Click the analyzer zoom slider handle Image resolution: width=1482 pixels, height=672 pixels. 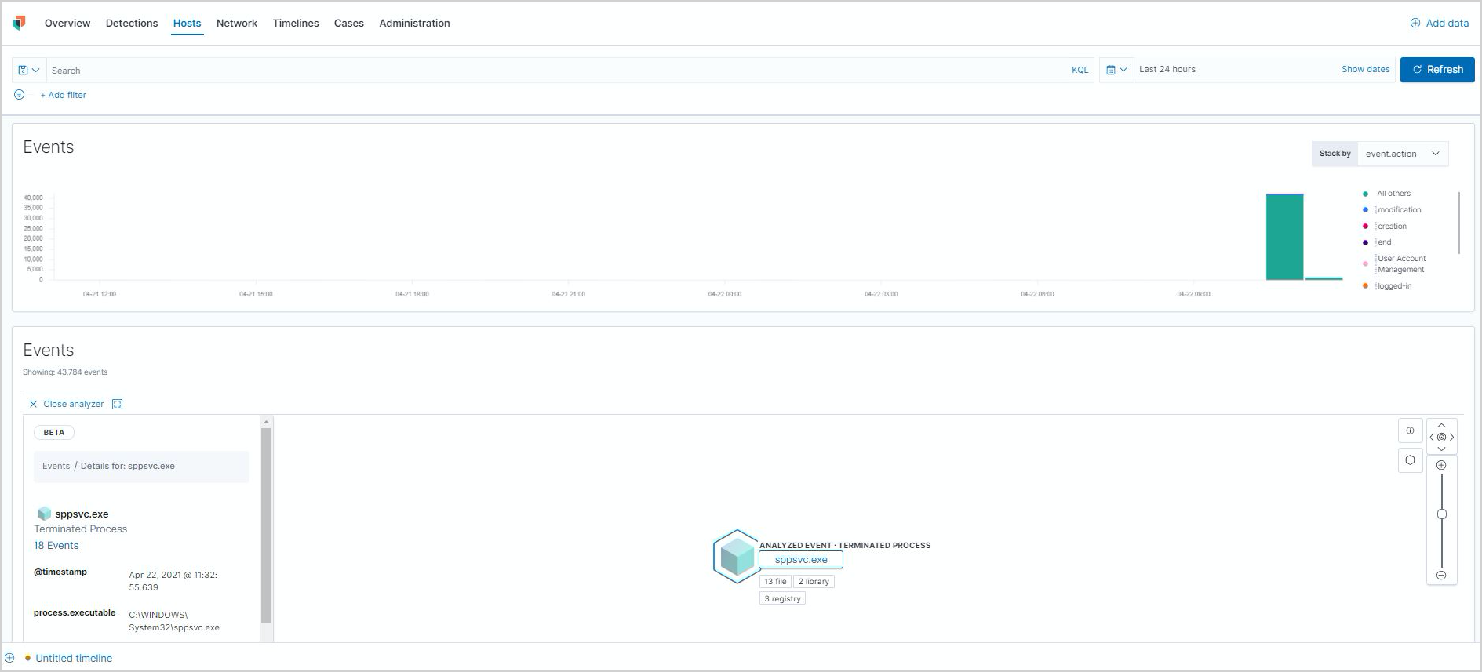point(1441,514)
